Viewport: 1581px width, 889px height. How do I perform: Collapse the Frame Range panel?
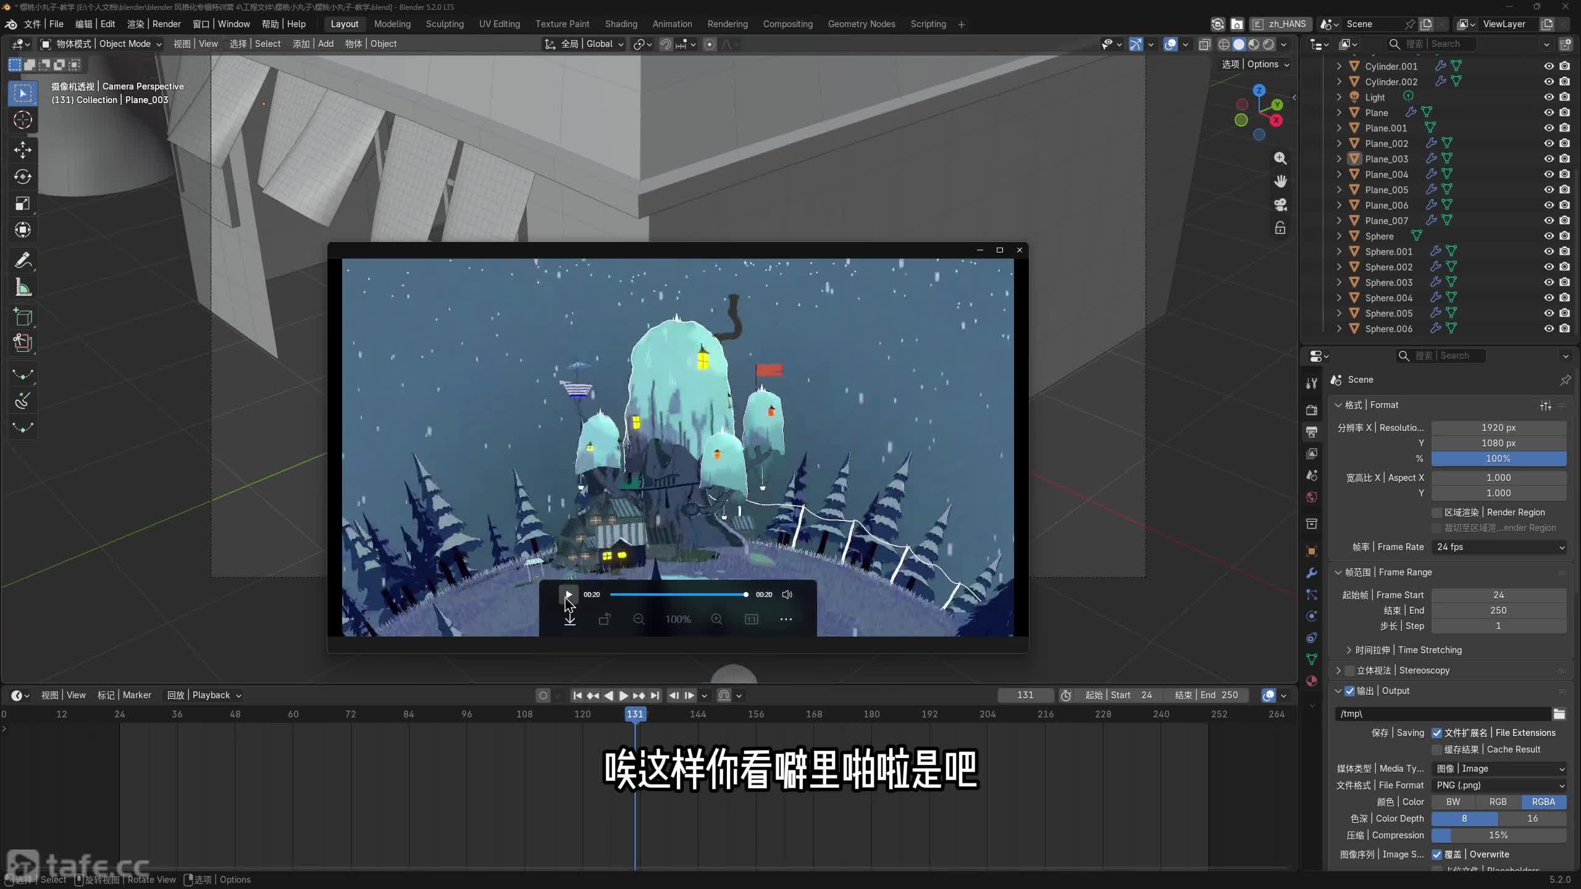(1338, 572)
